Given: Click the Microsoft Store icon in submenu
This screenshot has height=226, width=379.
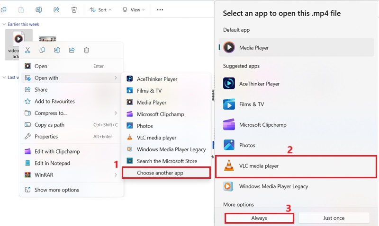Looking at the screenshot, I should (130, 161).
